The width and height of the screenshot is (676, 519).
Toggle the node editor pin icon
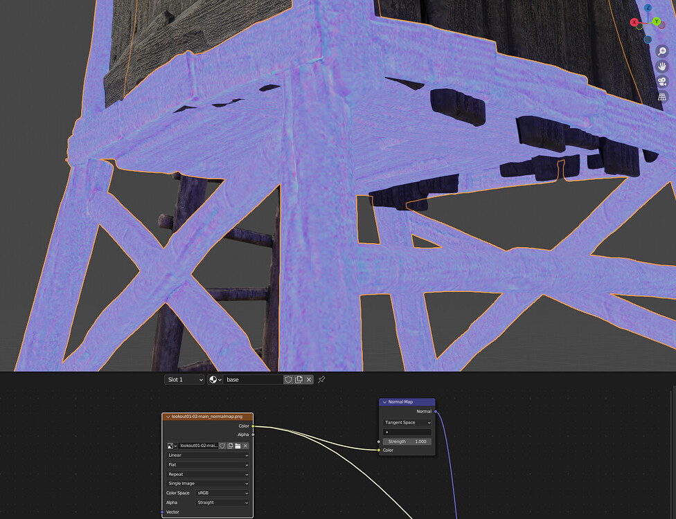[x=321, y=379]
